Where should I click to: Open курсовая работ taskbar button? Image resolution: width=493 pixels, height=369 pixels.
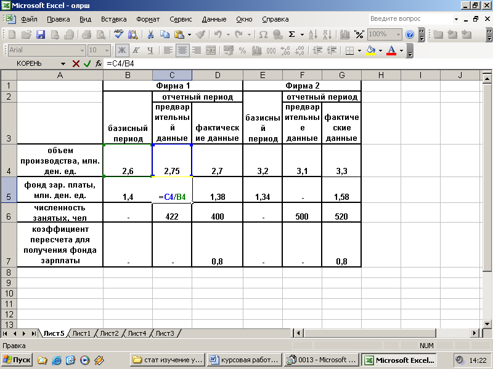pyautogui.click(x=244, y=360)
